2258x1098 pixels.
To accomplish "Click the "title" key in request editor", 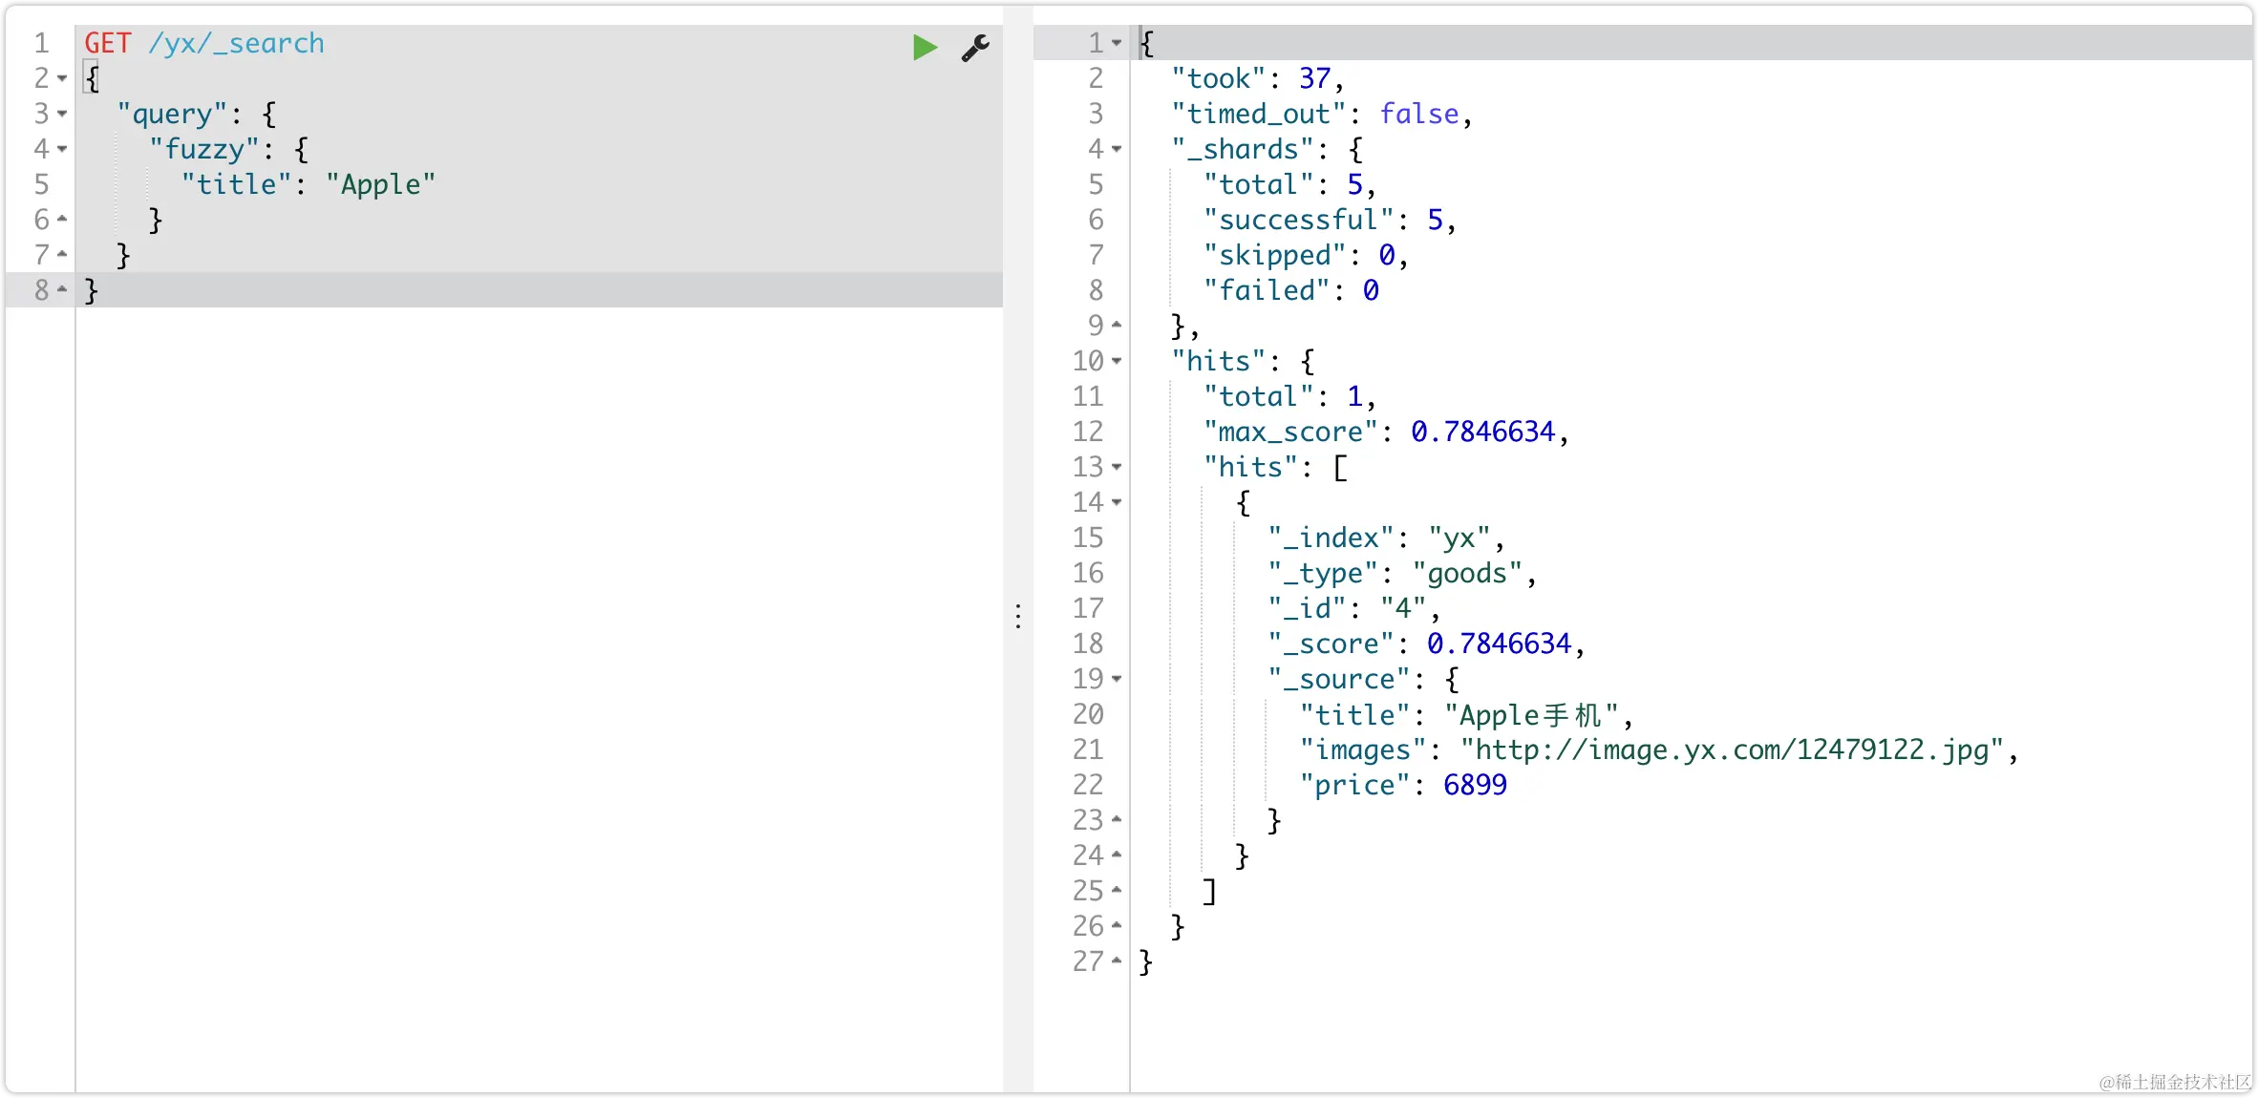I will [x=236, y=184].
